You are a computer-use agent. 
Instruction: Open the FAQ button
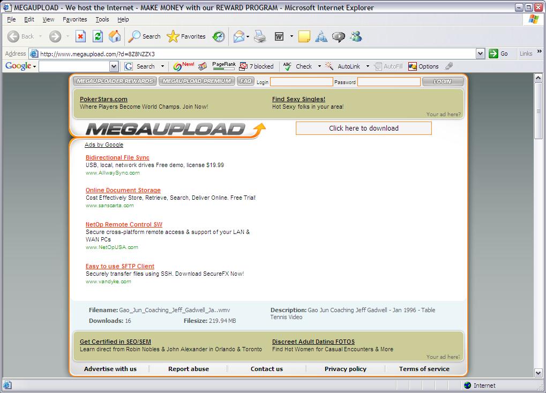(x=245, y=81)
